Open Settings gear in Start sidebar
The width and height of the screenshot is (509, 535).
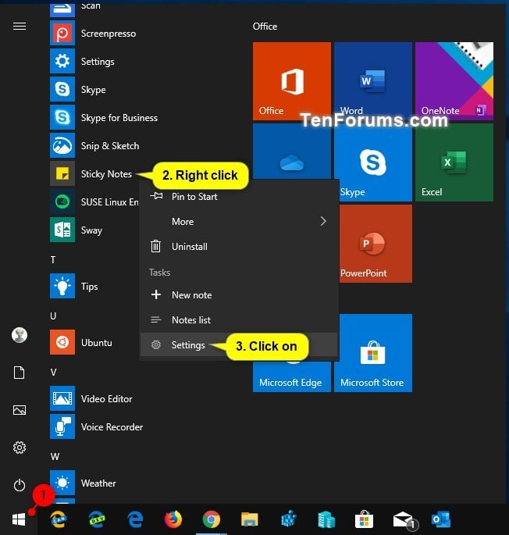[20, 448]
